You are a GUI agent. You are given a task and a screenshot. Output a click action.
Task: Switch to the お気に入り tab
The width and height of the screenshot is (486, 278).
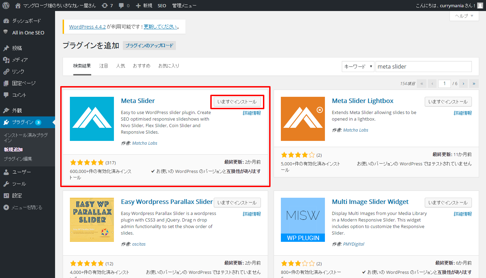click(x=169, y=66)
